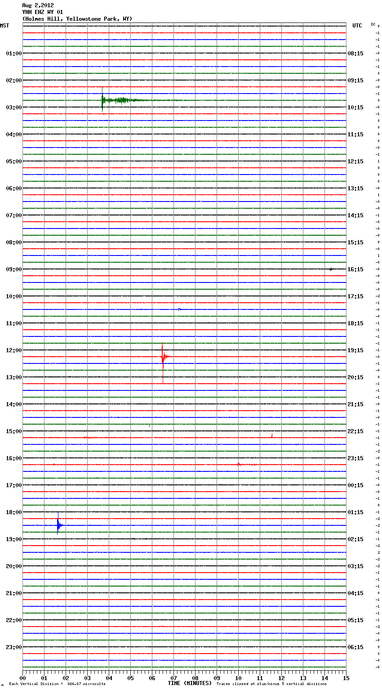
Task: Click the '03:00' MST hour label
Action: click(x=13, y=108)
